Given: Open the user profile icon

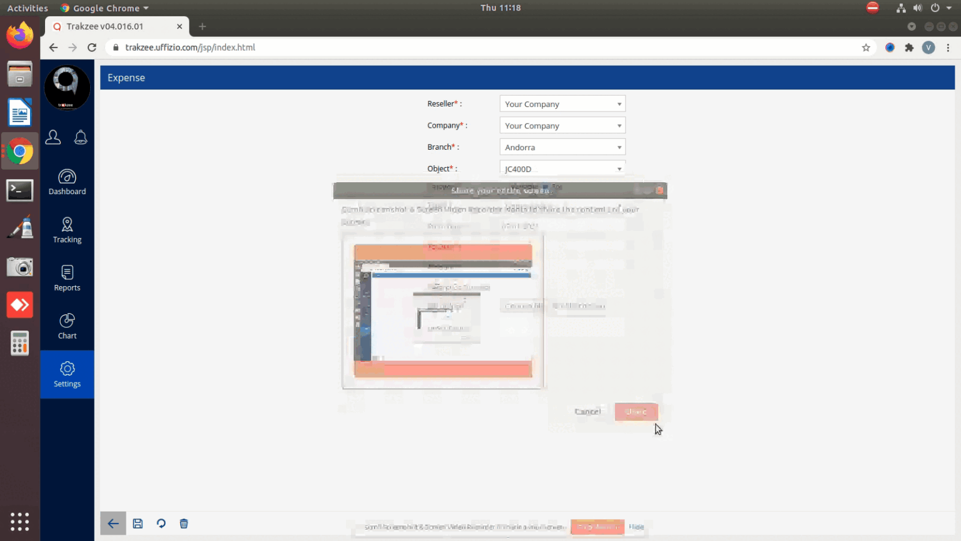Looking at the screenshot, I should click(53, 138).
